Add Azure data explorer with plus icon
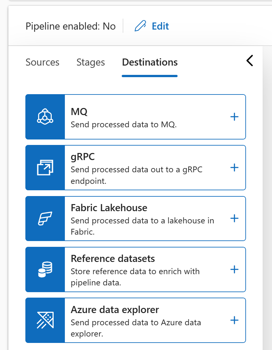The height and width of the screenshot is (350, 272). click(x=234, y=320)
